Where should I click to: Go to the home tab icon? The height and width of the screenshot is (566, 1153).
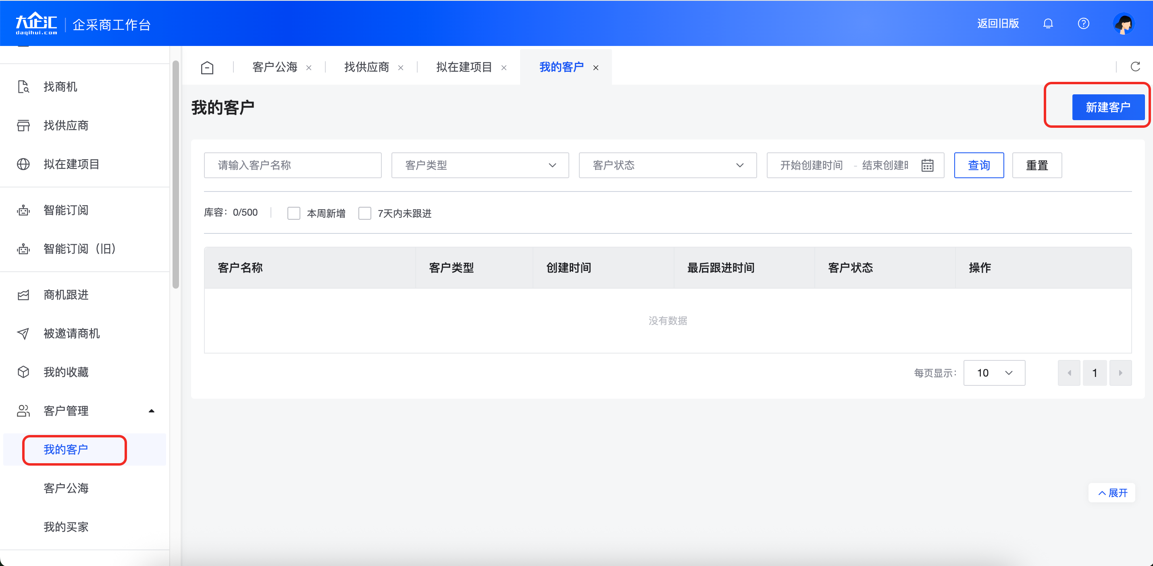point(207,68)
